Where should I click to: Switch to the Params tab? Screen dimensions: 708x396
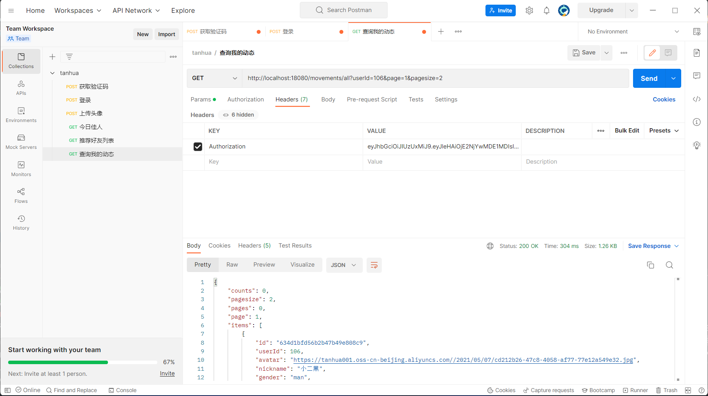point(203,99)
